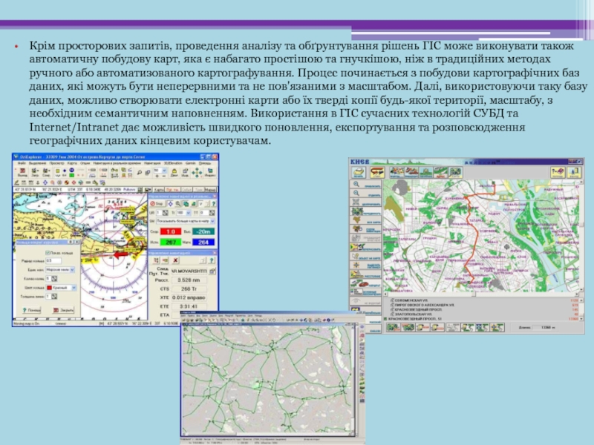Open the Карта menu in OziExplorer
594x445 pixels.
point(74,163)
